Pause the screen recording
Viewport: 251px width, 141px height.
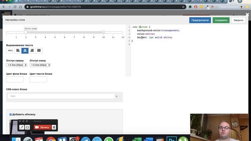click(54, 127)
